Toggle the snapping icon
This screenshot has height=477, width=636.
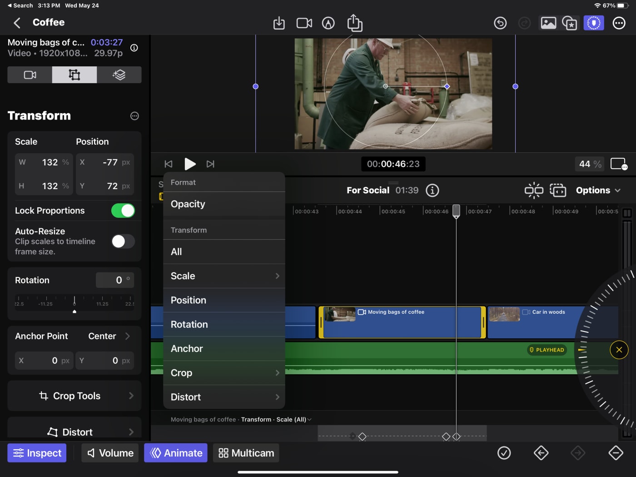pos(534,191)
